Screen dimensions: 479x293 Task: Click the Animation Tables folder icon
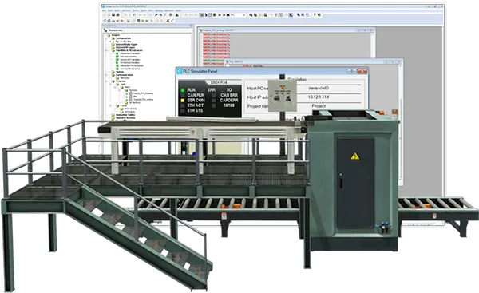113,115
